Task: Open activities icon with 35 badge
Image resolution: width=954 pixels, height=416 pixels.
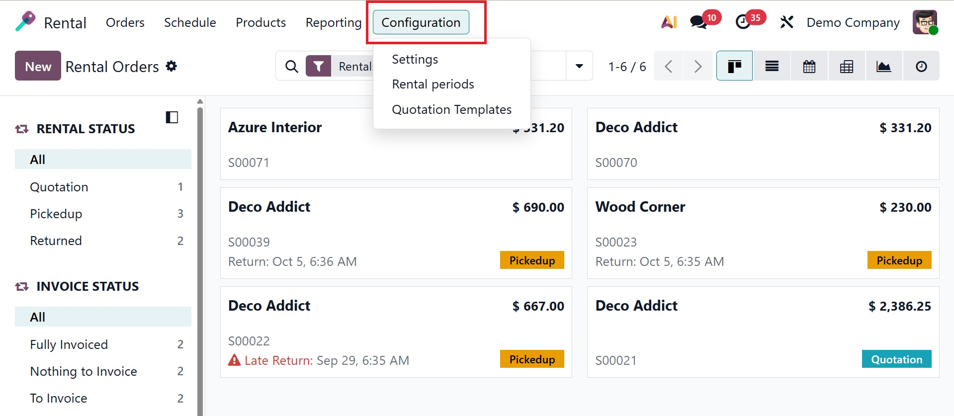Action: tap(743, 22)
